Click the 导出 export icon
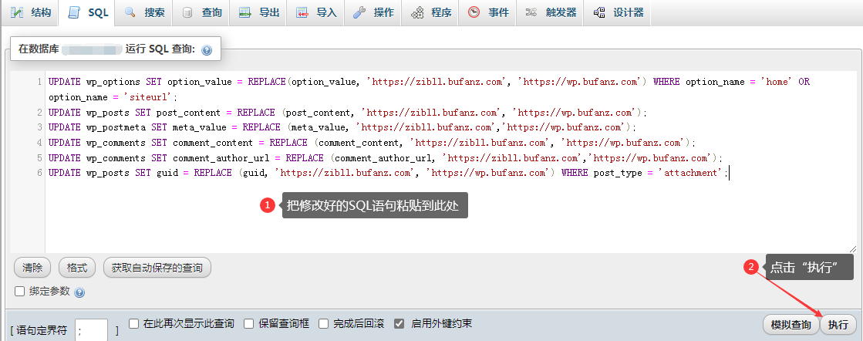863x341 pixels. [244, 12]
